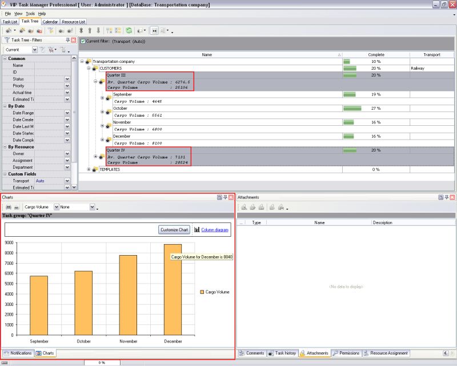The width and height of the screenshot is (457, 366).
Task: Open the Status filter dropdown
Action: click(x=67, y=79)
